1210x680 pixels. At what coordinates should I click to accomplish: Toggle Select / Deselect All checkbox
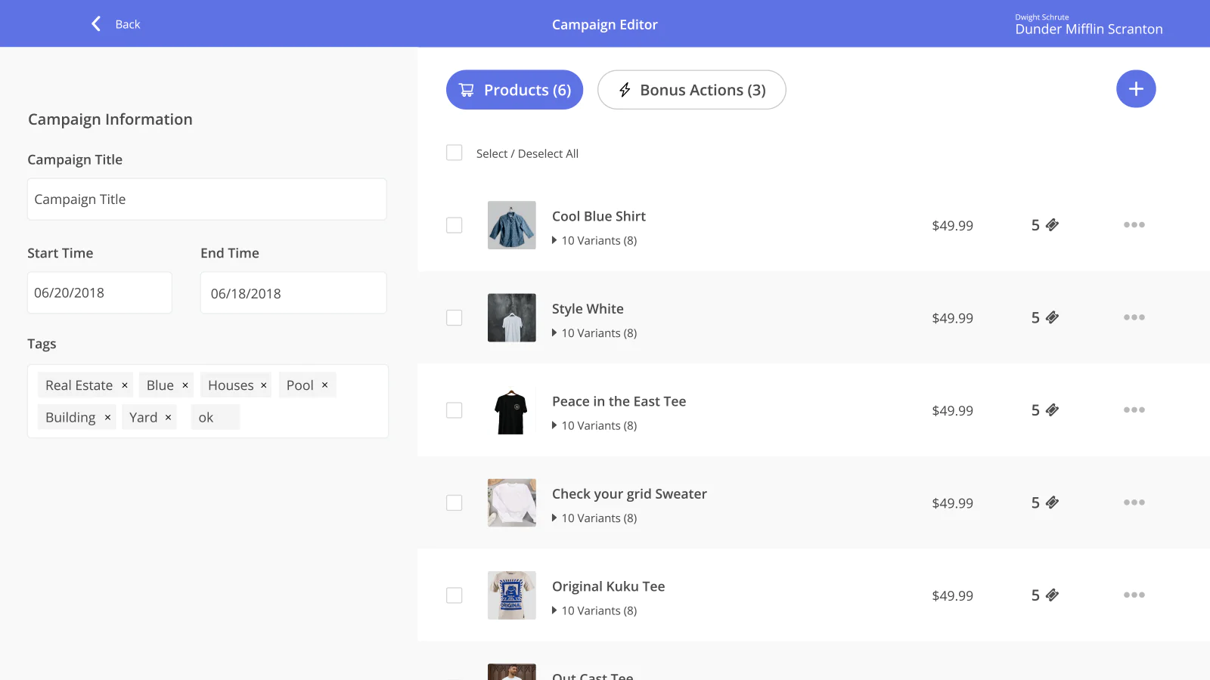click(455, 153)
